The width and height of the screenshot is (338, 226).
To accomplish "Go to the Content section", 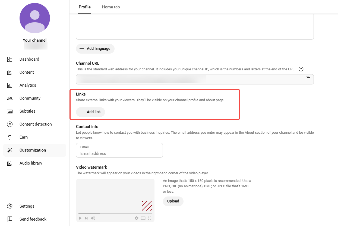I will click(27, 72).
